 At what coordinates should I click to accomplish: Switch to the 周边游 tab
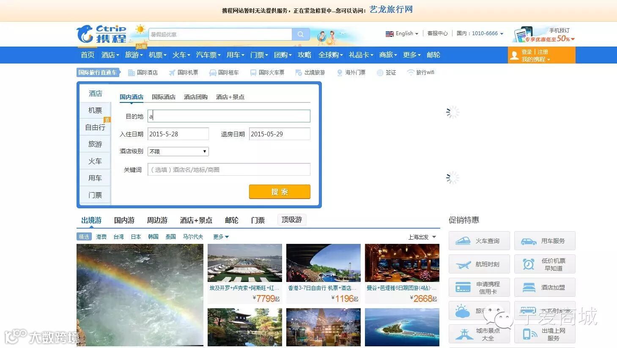[x=157, y=221]
